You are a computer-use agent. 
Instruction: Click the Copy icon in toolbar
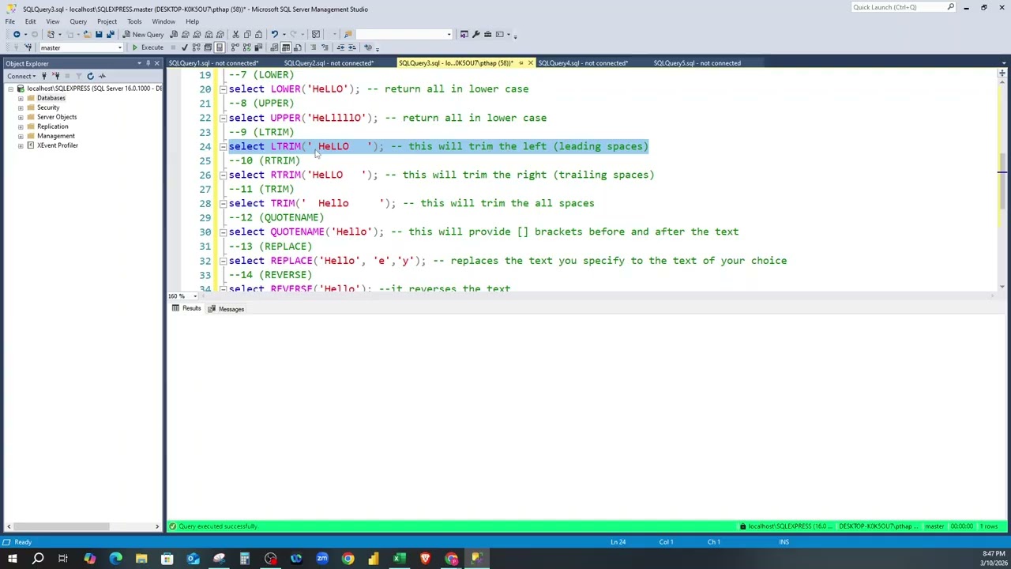point(247,34)
